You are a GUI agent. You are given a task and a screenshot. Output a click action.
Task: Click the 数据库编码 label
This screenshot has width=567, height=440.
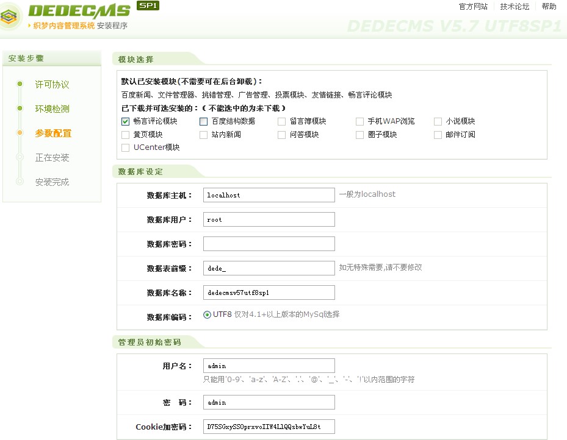coord(169,318)
